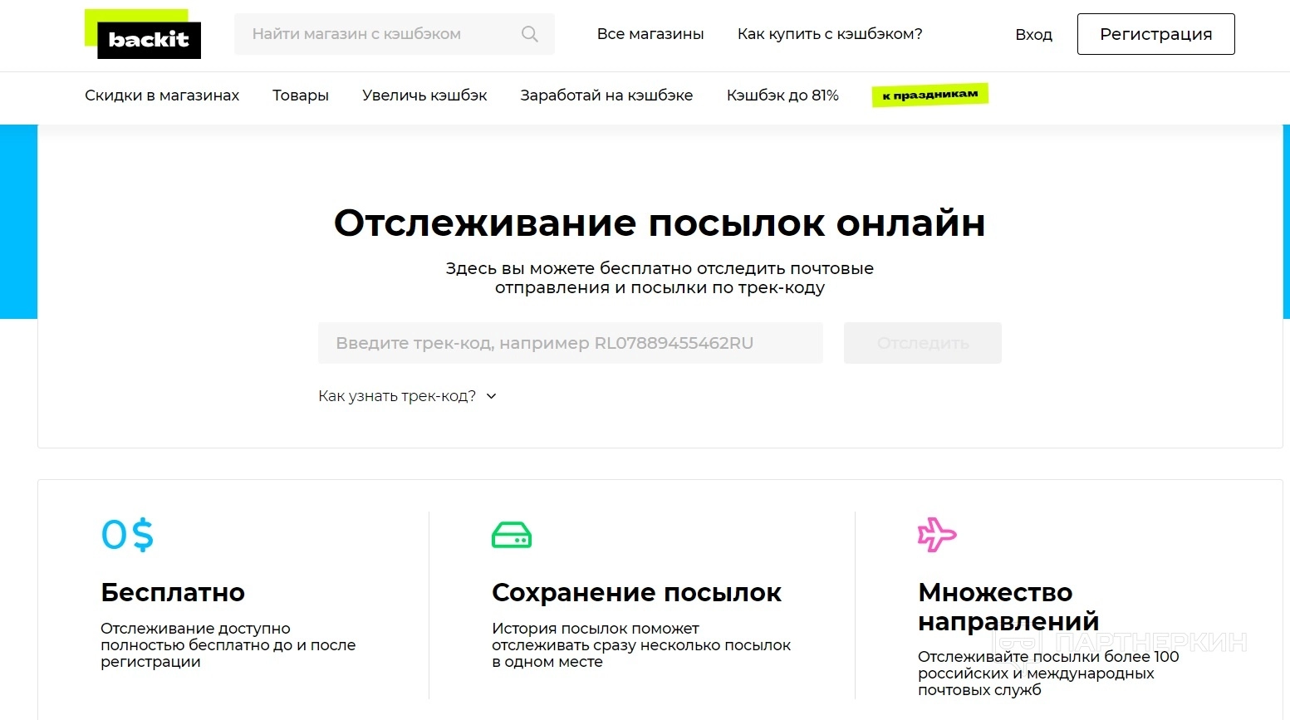The width and height of the screenshot is (1290, 720).
Task: Click the pink airplane icon
Action: pos(937,535)
